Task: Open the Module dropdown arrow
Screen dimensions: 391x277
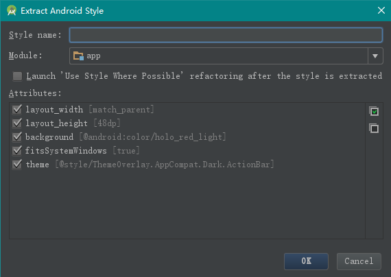Action: pos(375,56)
